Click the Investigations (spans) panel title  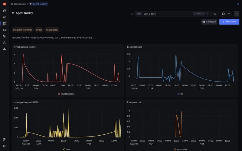(25, 47)
